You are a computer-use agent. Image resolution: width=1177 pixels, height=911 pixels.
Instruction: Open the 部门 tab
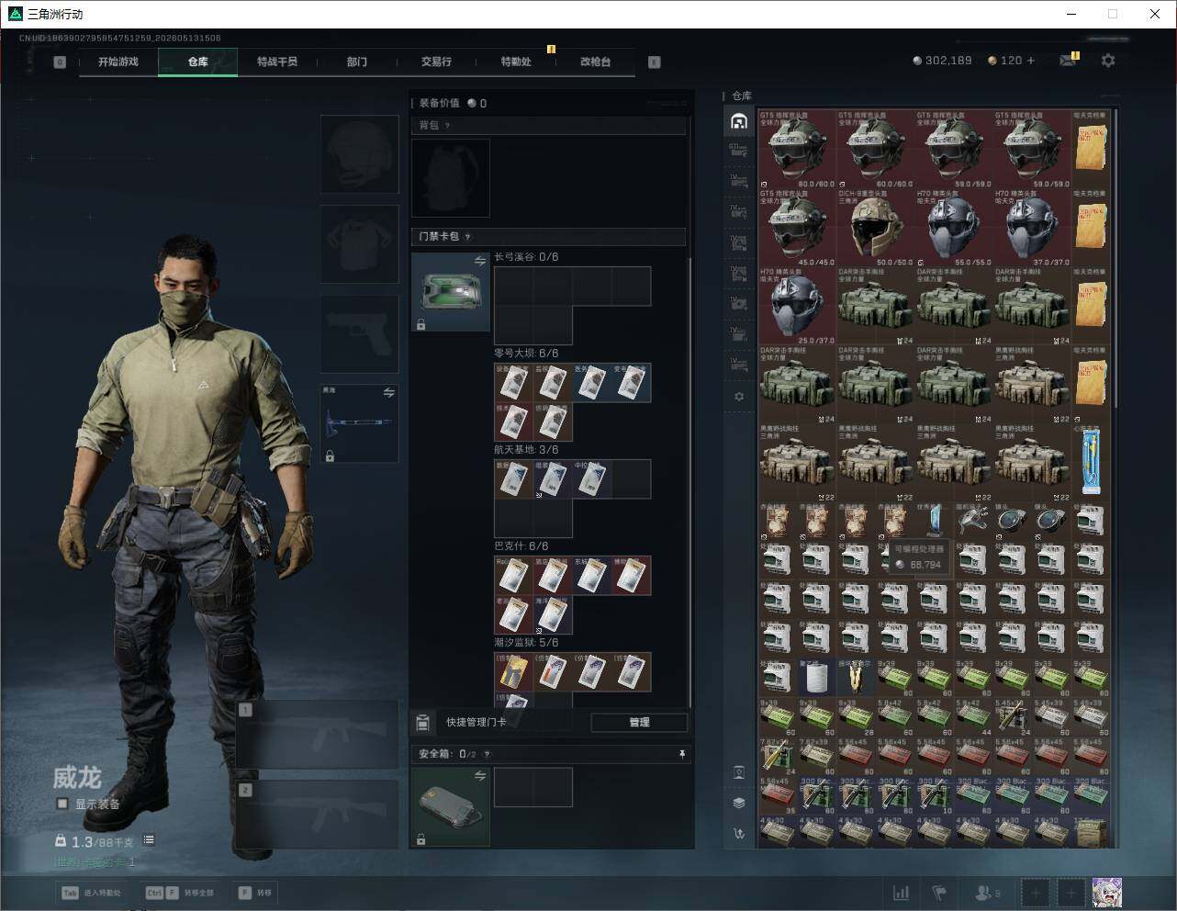[x=356, y=62]
